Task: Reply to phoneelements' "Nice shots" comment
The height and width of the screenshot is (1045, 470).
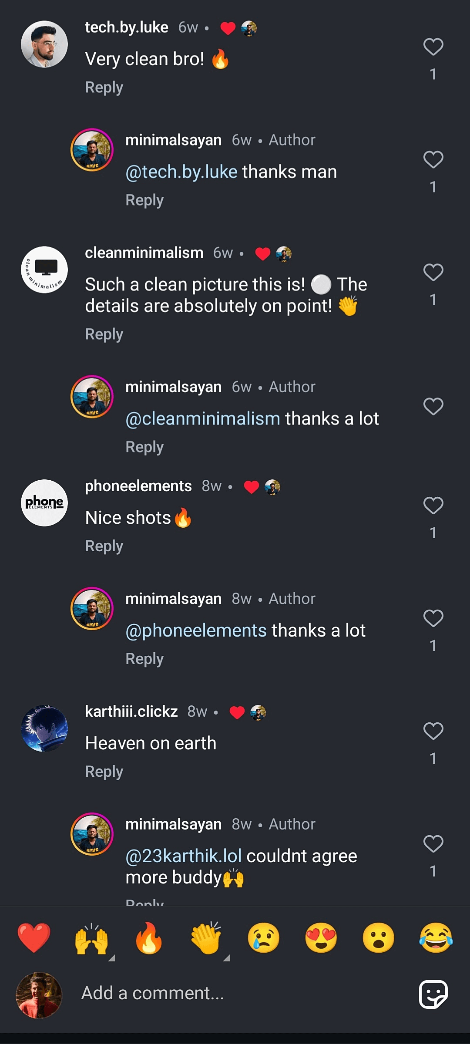Action: [104, 546]
